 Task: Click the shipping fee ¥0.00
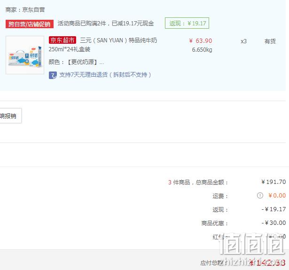tap(277, 195)
